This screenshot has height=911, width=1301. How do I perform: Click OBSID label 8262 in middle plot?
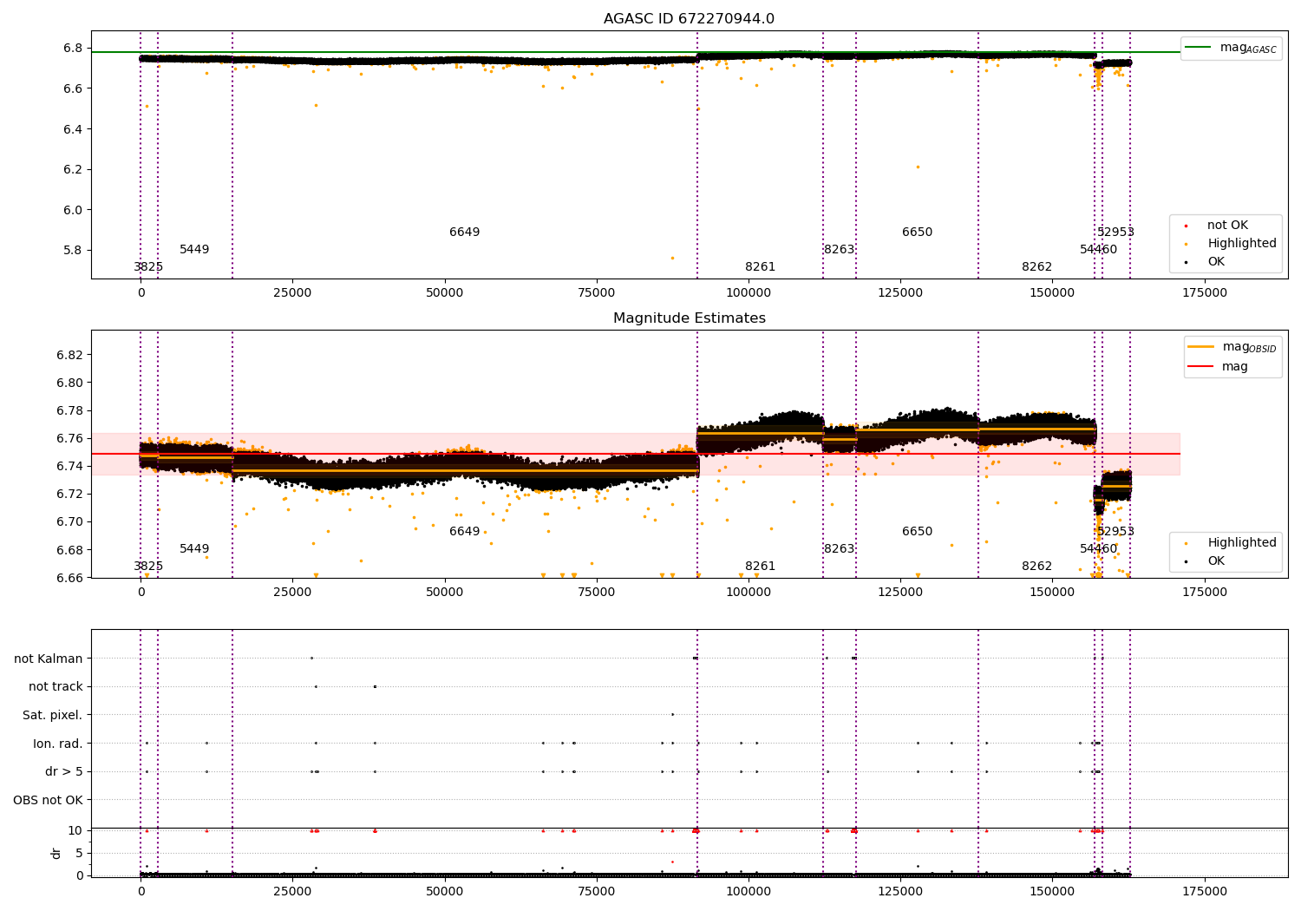tap(1036, 567)
